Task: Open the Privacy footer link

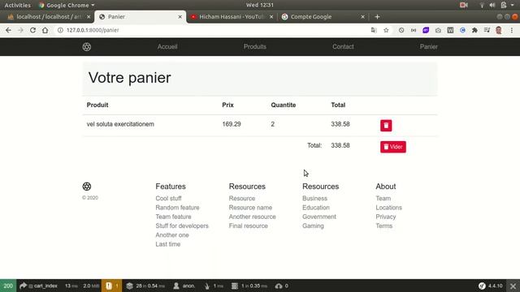Action: coord(386,217)
